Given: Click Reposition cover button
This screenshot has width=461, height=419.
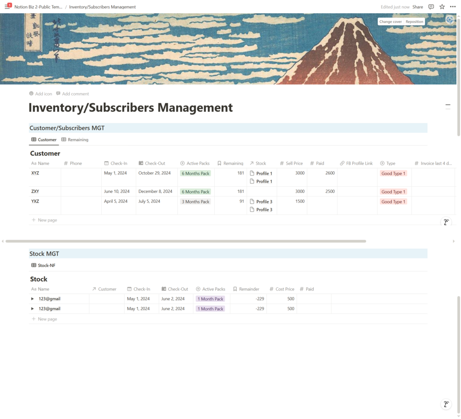Looking at the screenshot, I should (414, 22).
